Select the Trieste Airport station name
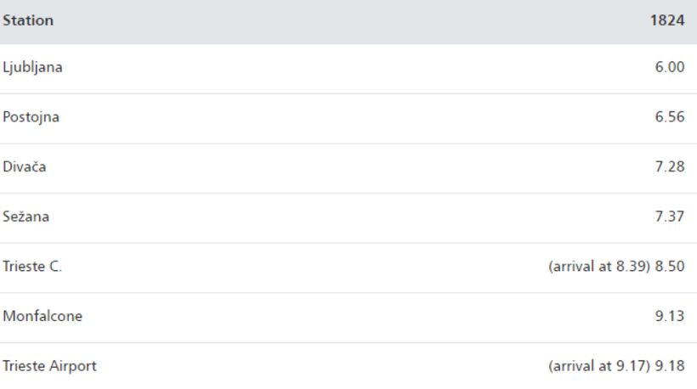This screenshot has width=697, height=389. tap(49, 366)
